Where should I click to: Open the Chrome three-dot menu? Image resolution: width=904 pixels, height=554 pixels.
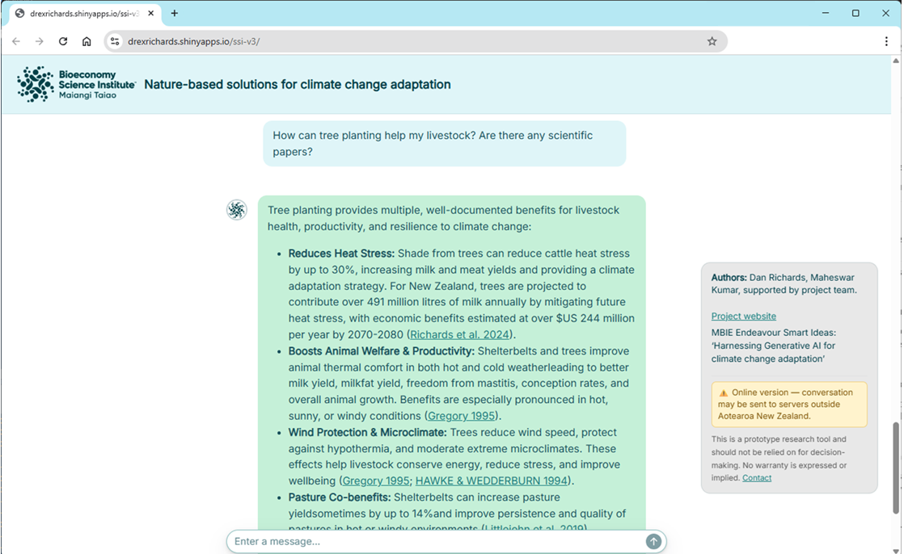pyautogui.click(x=886, y=41)
